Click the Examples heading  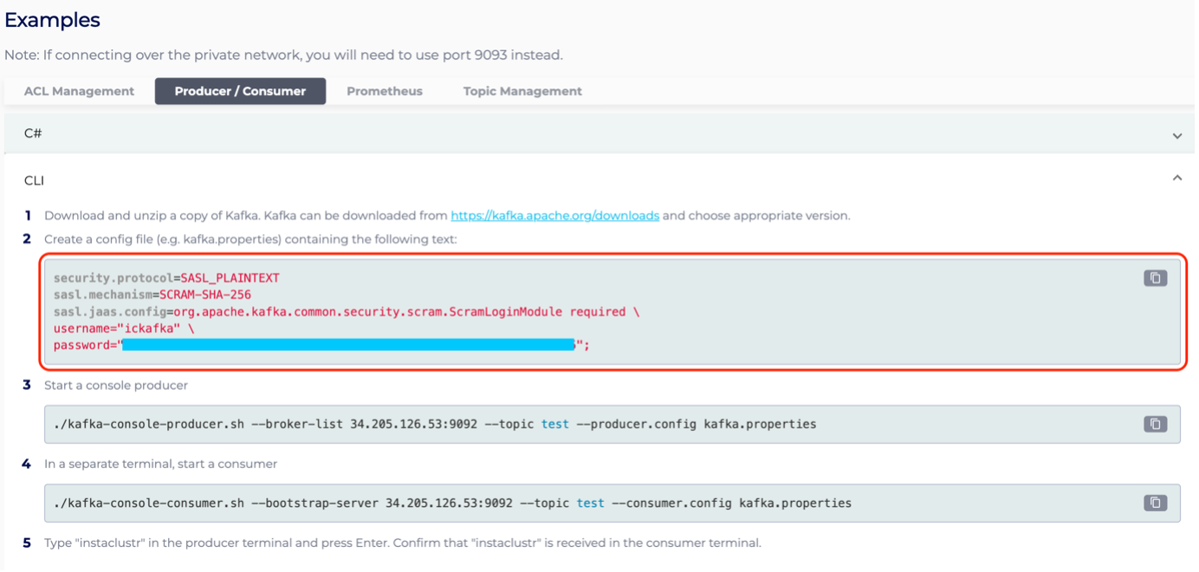coord(52,20)
